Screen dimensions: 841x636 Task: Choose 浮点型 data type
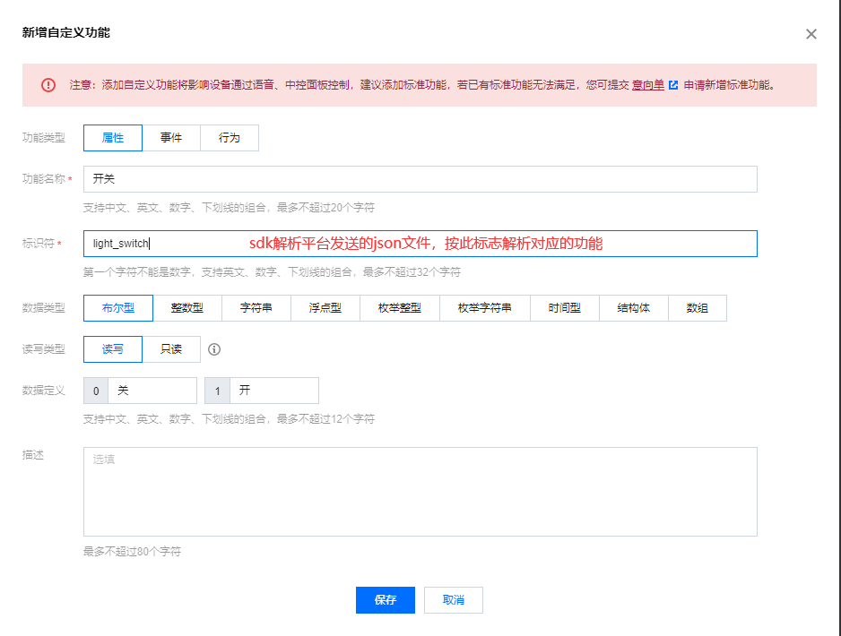(325, 308)
